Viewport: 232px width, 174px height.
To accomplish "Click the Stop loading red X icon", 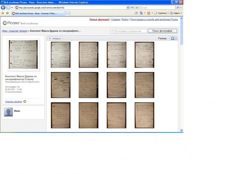I will pyautogui.click(x=137, y=7).
